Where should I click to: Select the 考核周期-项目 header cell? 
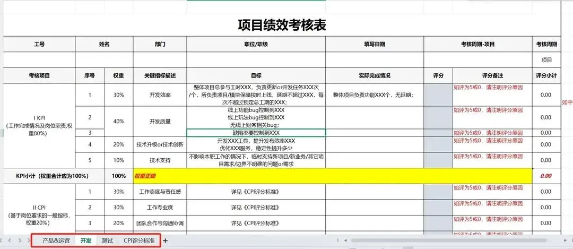[x=478, y=44]
